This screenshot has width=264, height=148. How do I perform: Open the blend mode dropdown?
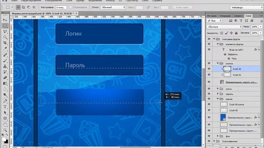224,27
